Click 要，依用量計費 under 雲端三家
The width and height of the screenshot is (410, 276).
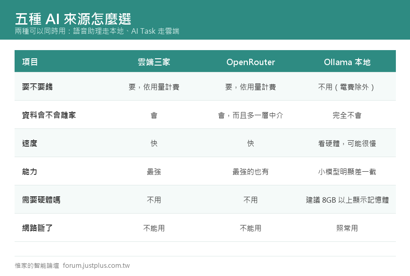[x=154, y=87]
